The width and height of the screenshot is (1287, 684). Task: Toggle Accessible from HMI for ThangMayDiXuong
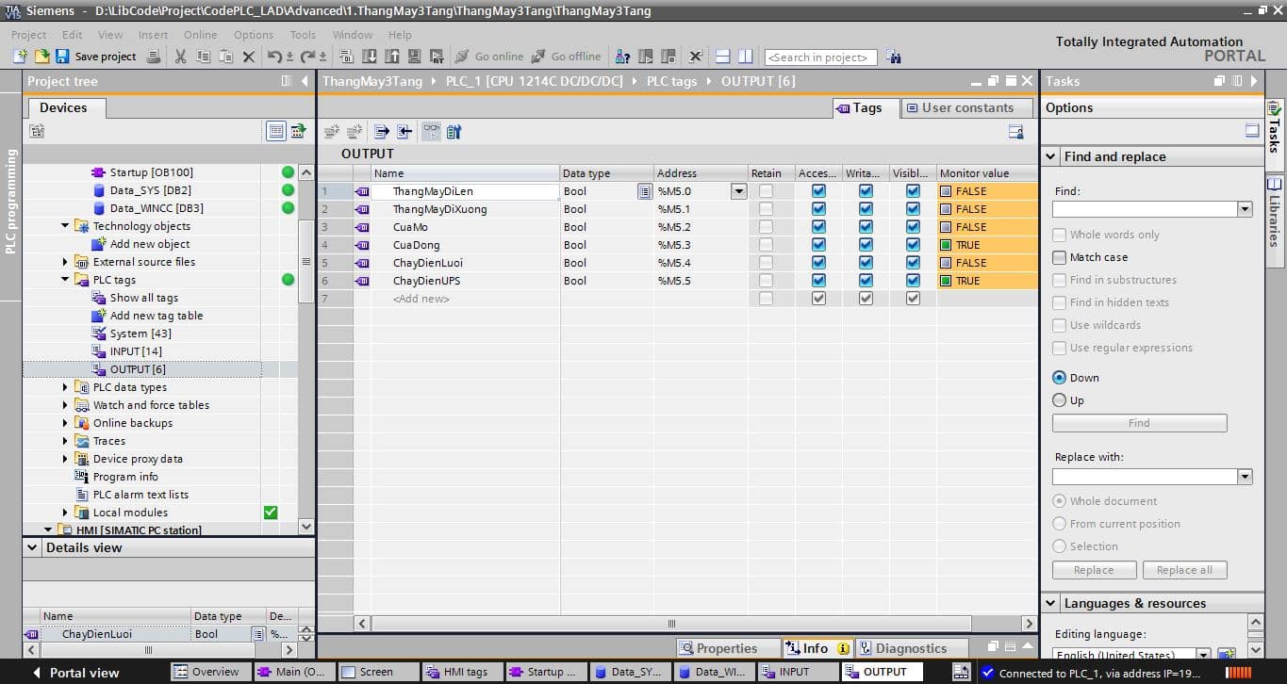818,209
